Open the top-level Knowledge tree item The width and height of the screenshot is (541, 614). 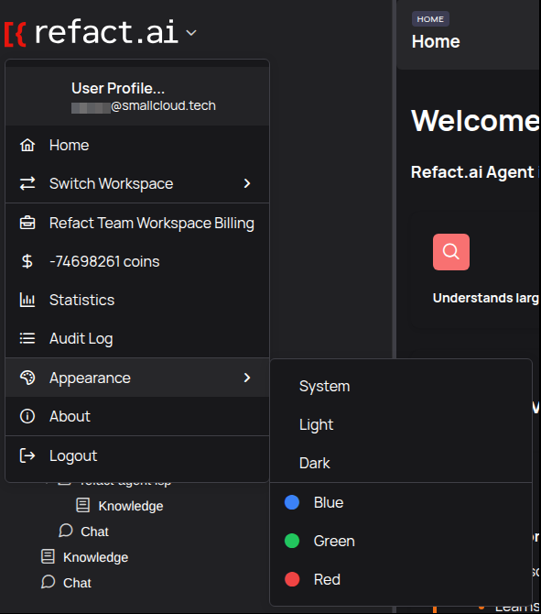coord(95,557)
